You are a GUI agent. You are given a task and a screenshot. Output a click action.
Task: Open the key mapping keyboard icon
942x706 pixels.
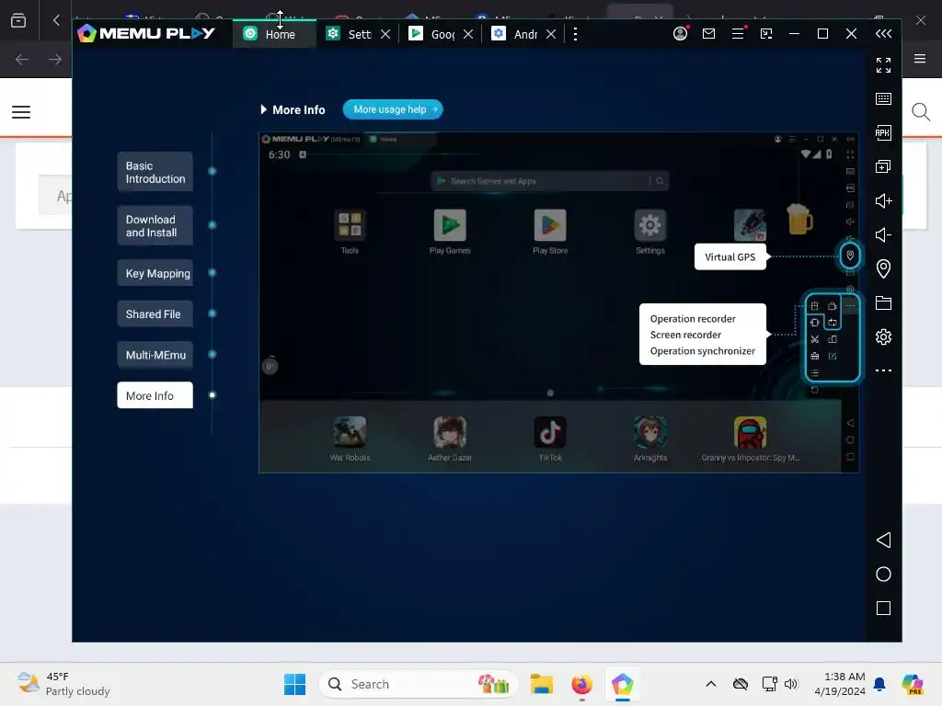click(x=883, y=98)
